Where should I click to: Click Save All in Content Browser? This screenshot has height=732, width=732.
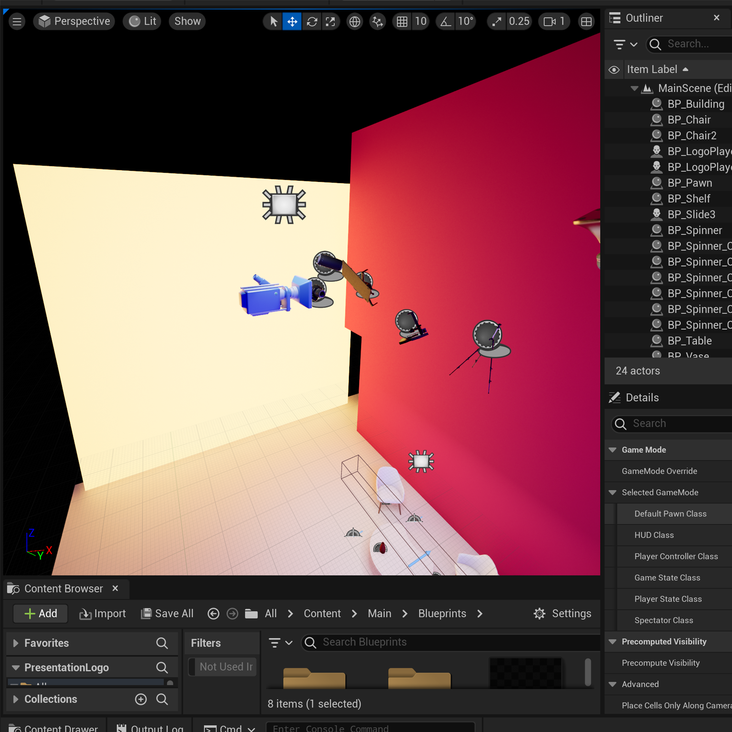[167, 613]
